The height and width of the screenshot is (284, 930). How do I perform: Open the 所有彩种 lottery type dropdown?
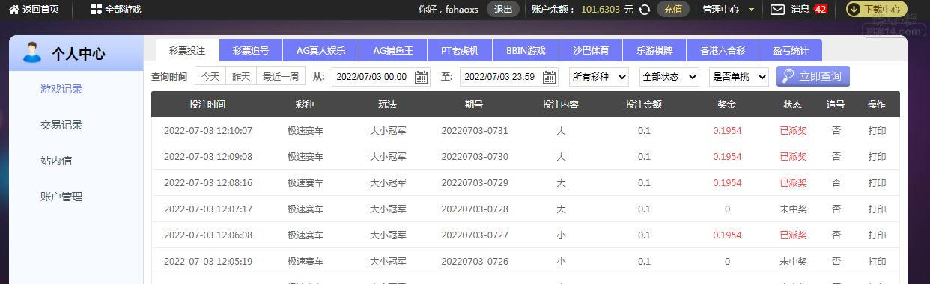coord(599,76)
